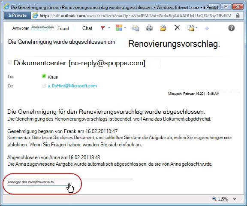Expand the flag options dropdown arrow
247x206 pixels.
pos(109,28)
